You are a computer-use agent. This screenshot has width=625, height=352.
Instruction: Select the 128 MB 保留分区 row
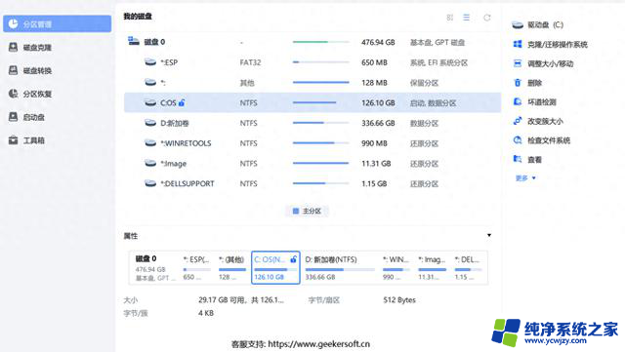pos(312,83)
